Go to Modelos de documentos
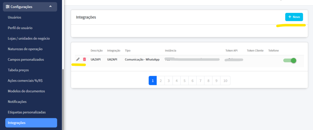Screen dimensions: 313x130 [x=26, y=91]
